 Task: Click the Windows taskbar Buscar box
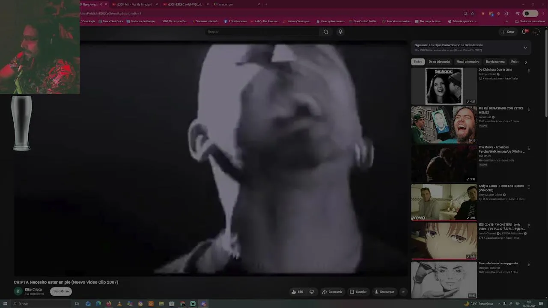coord(41,304)
